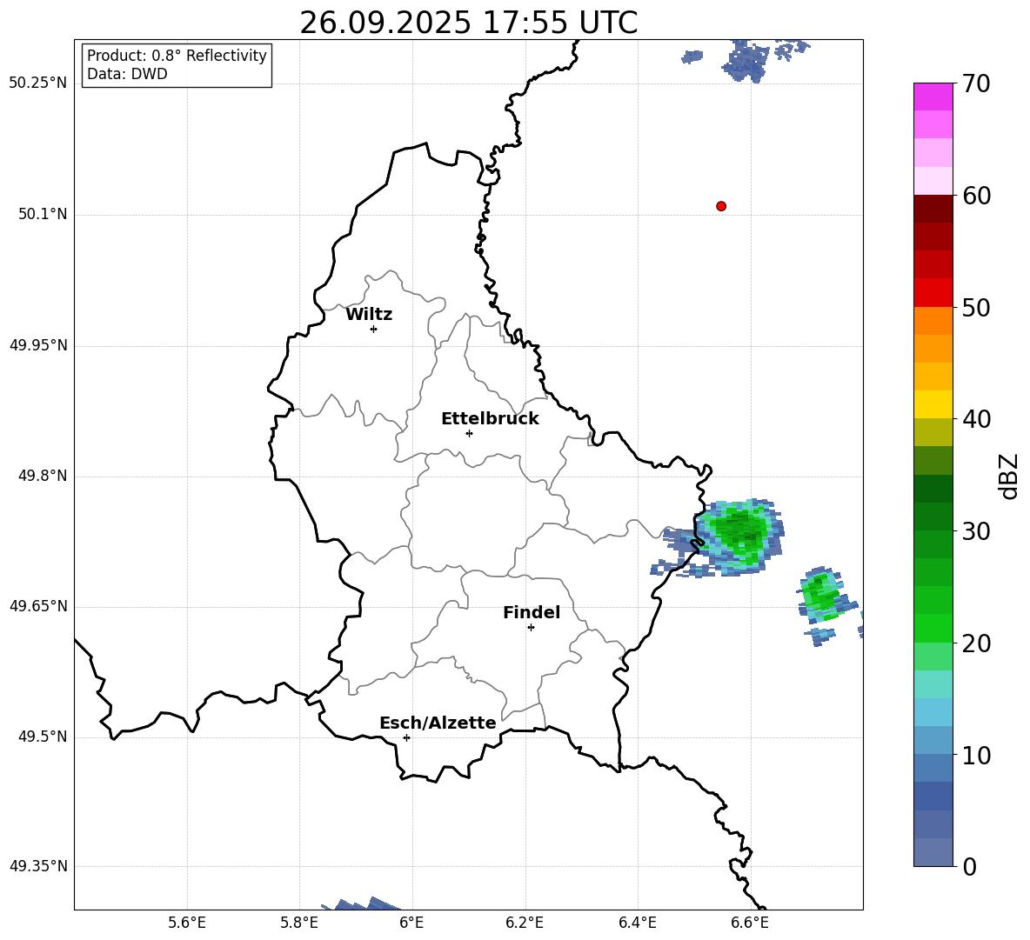Click the latitude label 49.95°N
This screenshot has height=940, width=1030.
[x=38, y=344]
